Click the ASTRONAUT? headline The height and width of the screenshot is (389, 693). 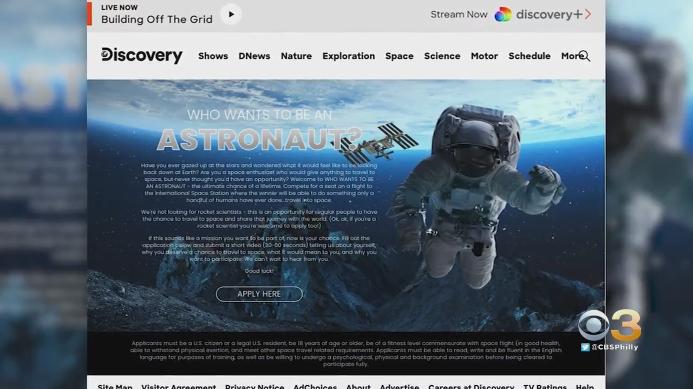coord(259,140)
